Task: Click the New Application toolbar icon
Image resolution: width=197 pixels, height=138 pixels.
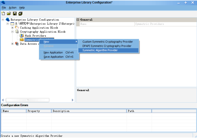Action: (3, 13)
